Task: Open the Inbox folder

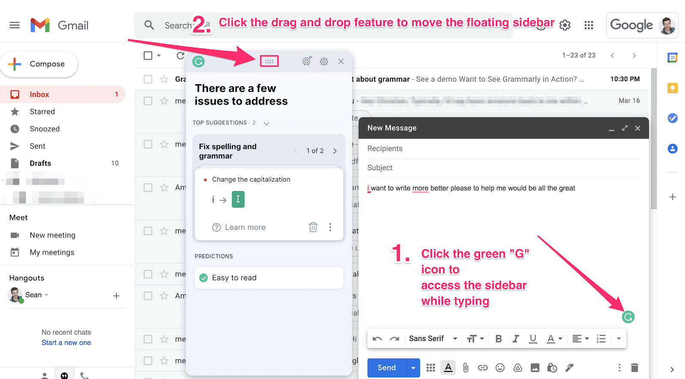Action: (x=63, y=94)
